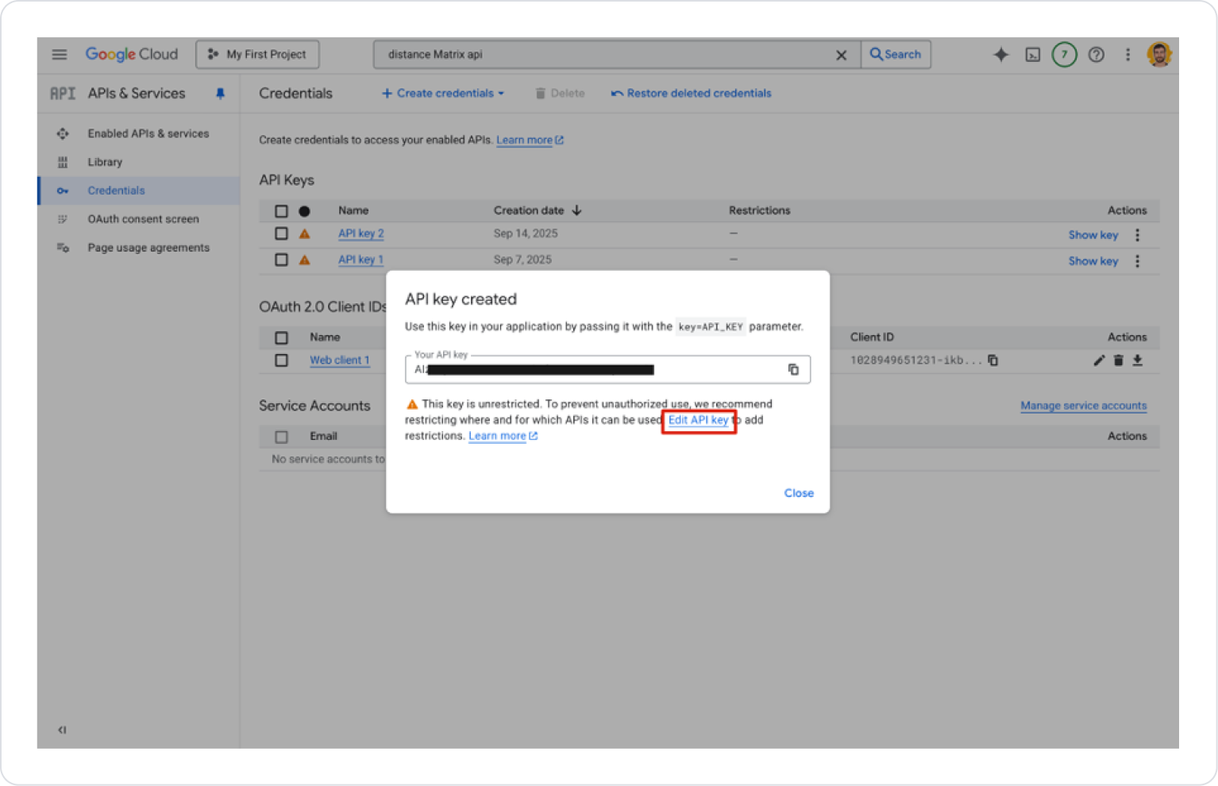The width and height of the screenshot is (1218, 786).
Task: Open the actions menu for API key 1
Action: point(1137,261)
